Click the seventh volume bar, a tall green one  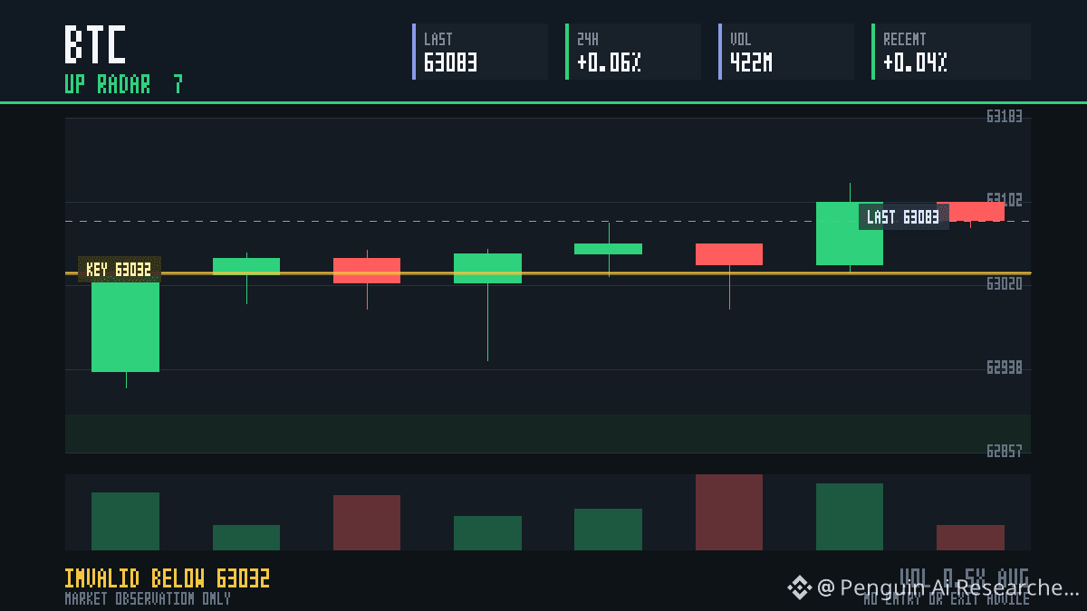pyautogui.click(x=850, y=517)
